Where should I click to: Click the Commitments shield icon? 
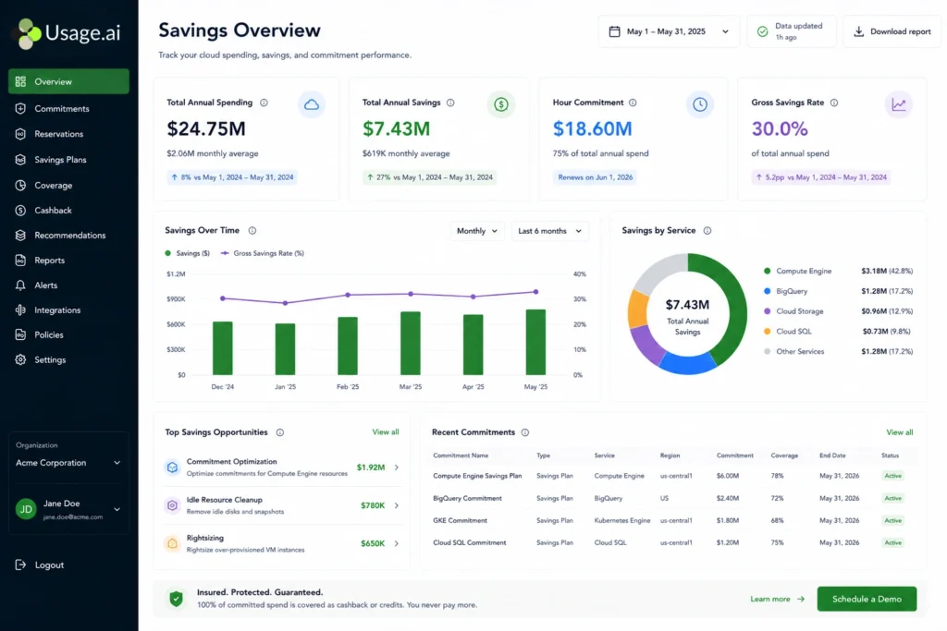pos(20,109)
